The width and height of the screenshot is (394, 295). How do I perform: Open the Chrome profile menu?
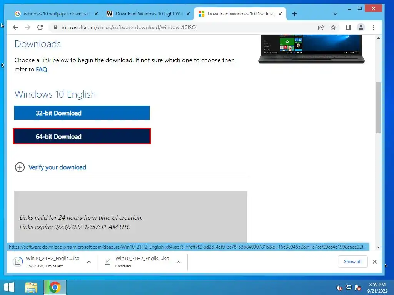coord(361,27)
